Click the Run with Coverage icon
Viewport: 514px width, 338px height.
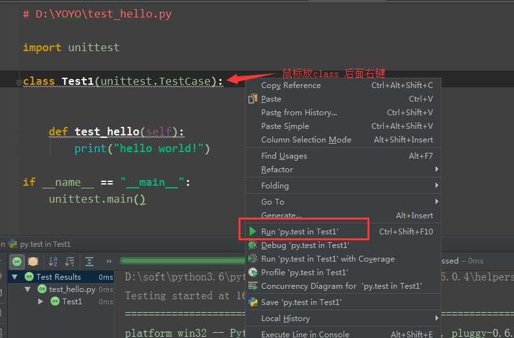(253, 258)
